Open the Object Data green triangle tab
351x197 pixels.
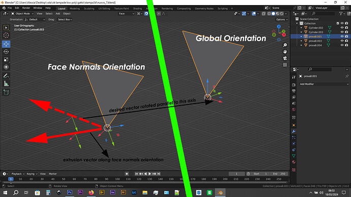(x=294, y=156)
